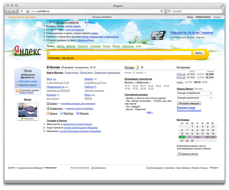Go back with the browser back arrow
The image size is (229, 190).
9,11
